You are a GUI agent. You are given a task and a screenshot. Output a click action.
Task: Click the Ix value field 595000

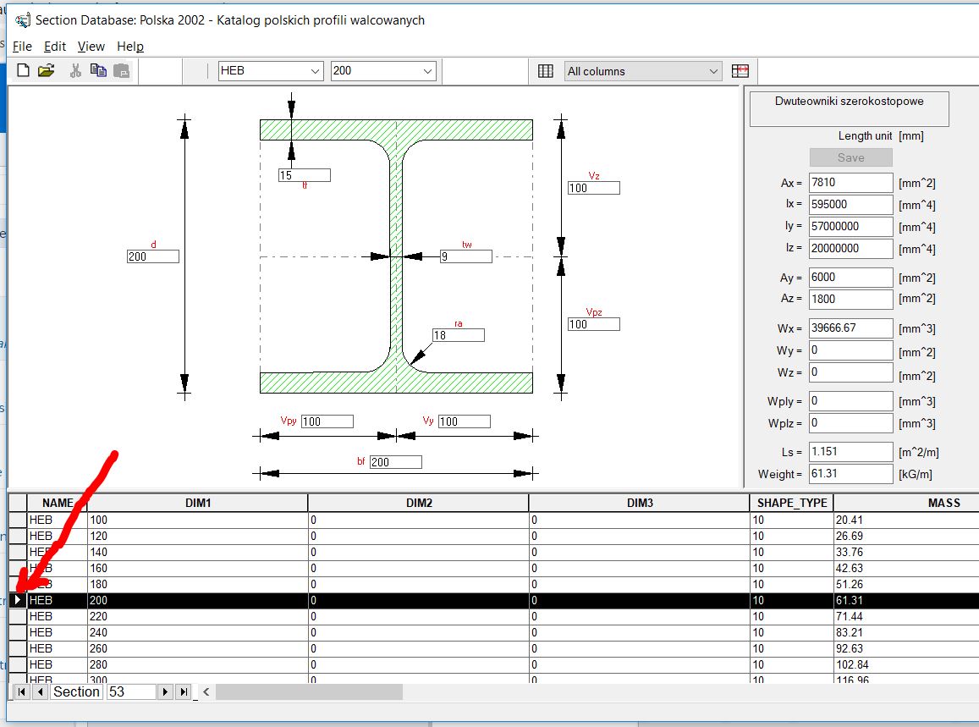[x=850, y=204]
